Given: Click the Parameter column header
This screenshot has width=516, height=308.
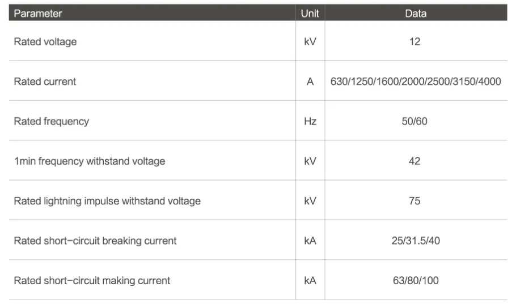Looking at the screenshot, I should point(38,13).
